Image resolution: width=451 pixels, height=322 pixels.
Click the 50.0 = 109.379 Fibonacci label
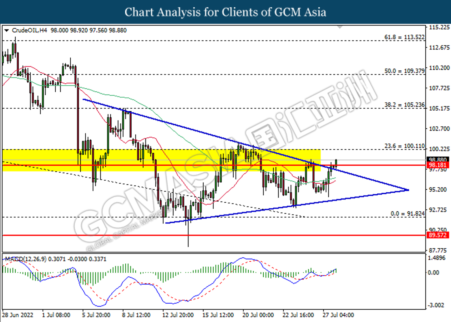(404, 71)
